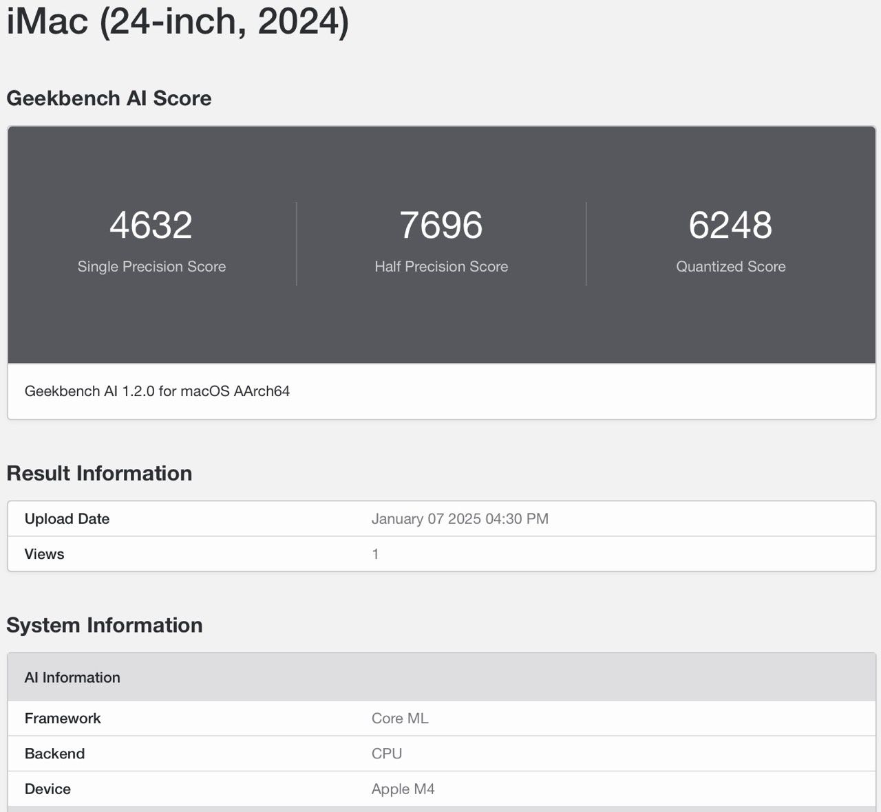Click the Result Information heading
Image resolution: width=881 pixels, height=812 pixels.
pos(99,473)
